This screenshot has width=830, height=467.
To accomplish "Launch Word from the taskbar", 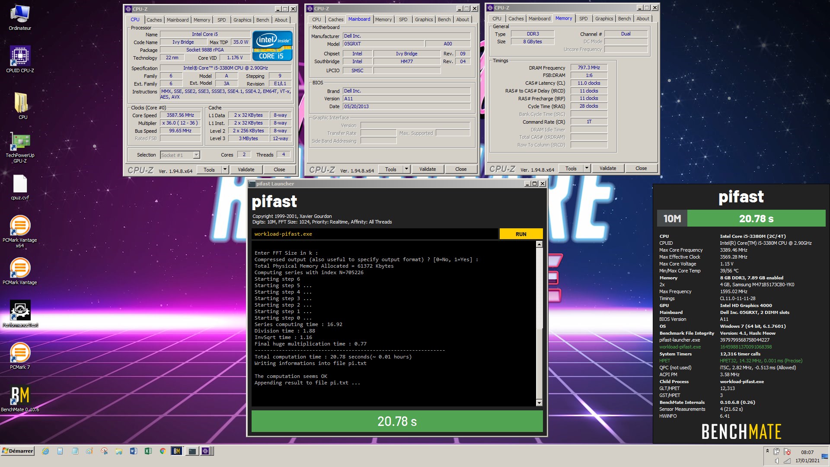I will point(134,451).
